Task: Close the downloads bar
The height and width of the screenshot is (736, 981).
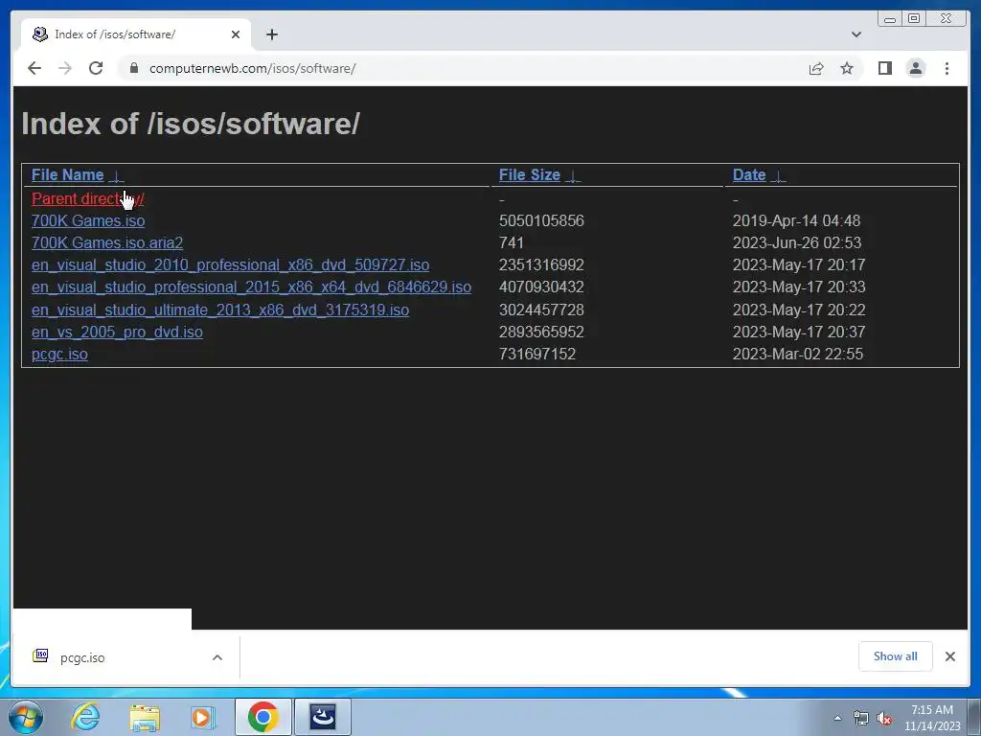Action: click(x=949, y=655)
